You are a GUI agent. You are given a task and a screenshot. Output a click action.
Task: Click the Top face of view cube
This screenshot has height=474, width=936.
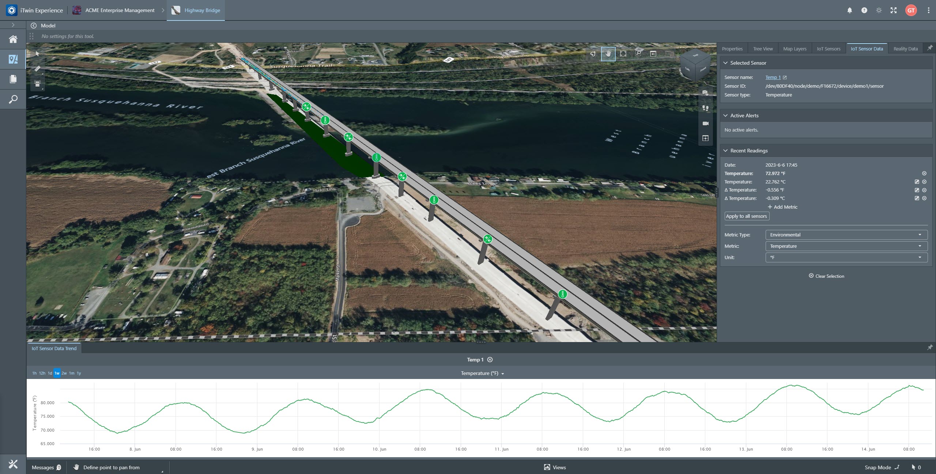695,56
